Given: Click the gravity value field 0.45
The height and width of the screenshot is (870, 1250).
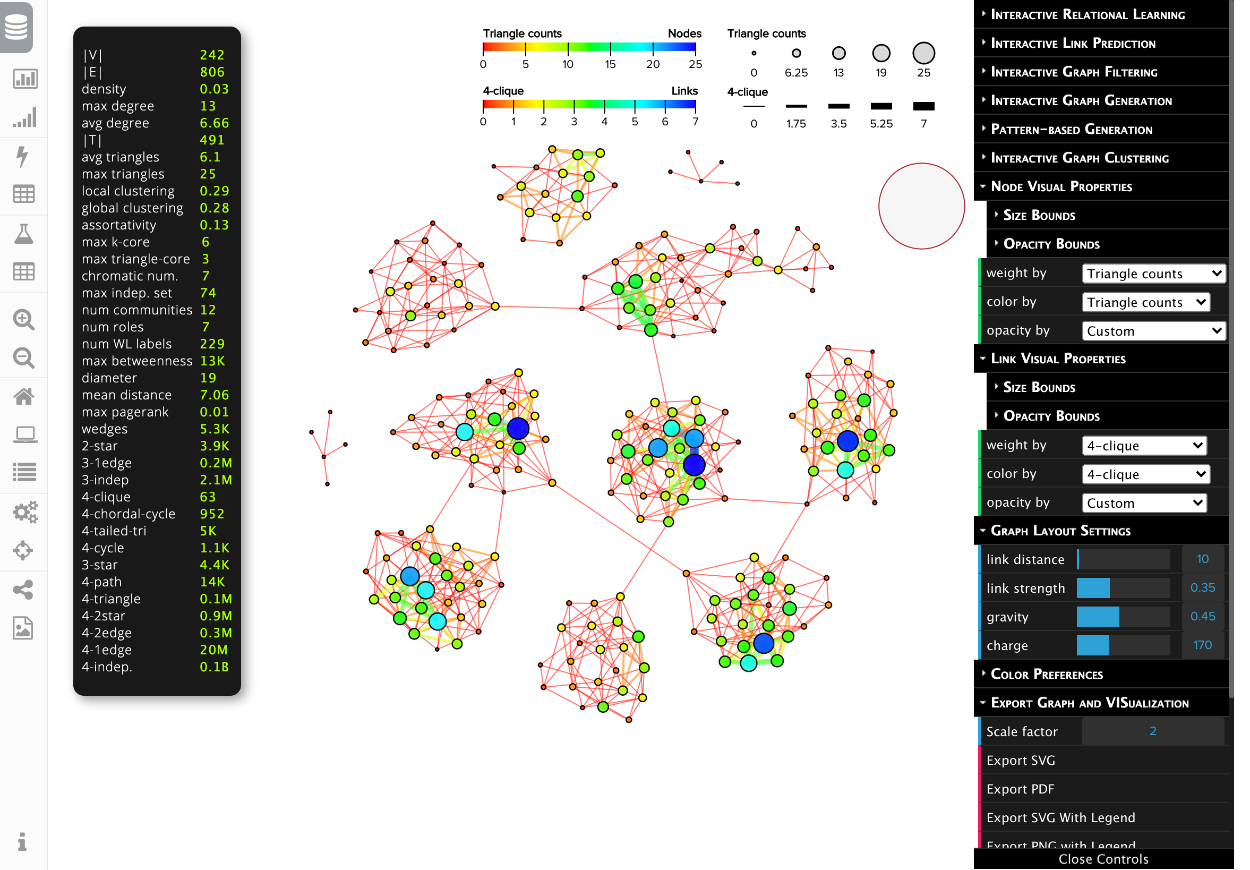Looking at the screenshot, I should (x=1203, y=617).
